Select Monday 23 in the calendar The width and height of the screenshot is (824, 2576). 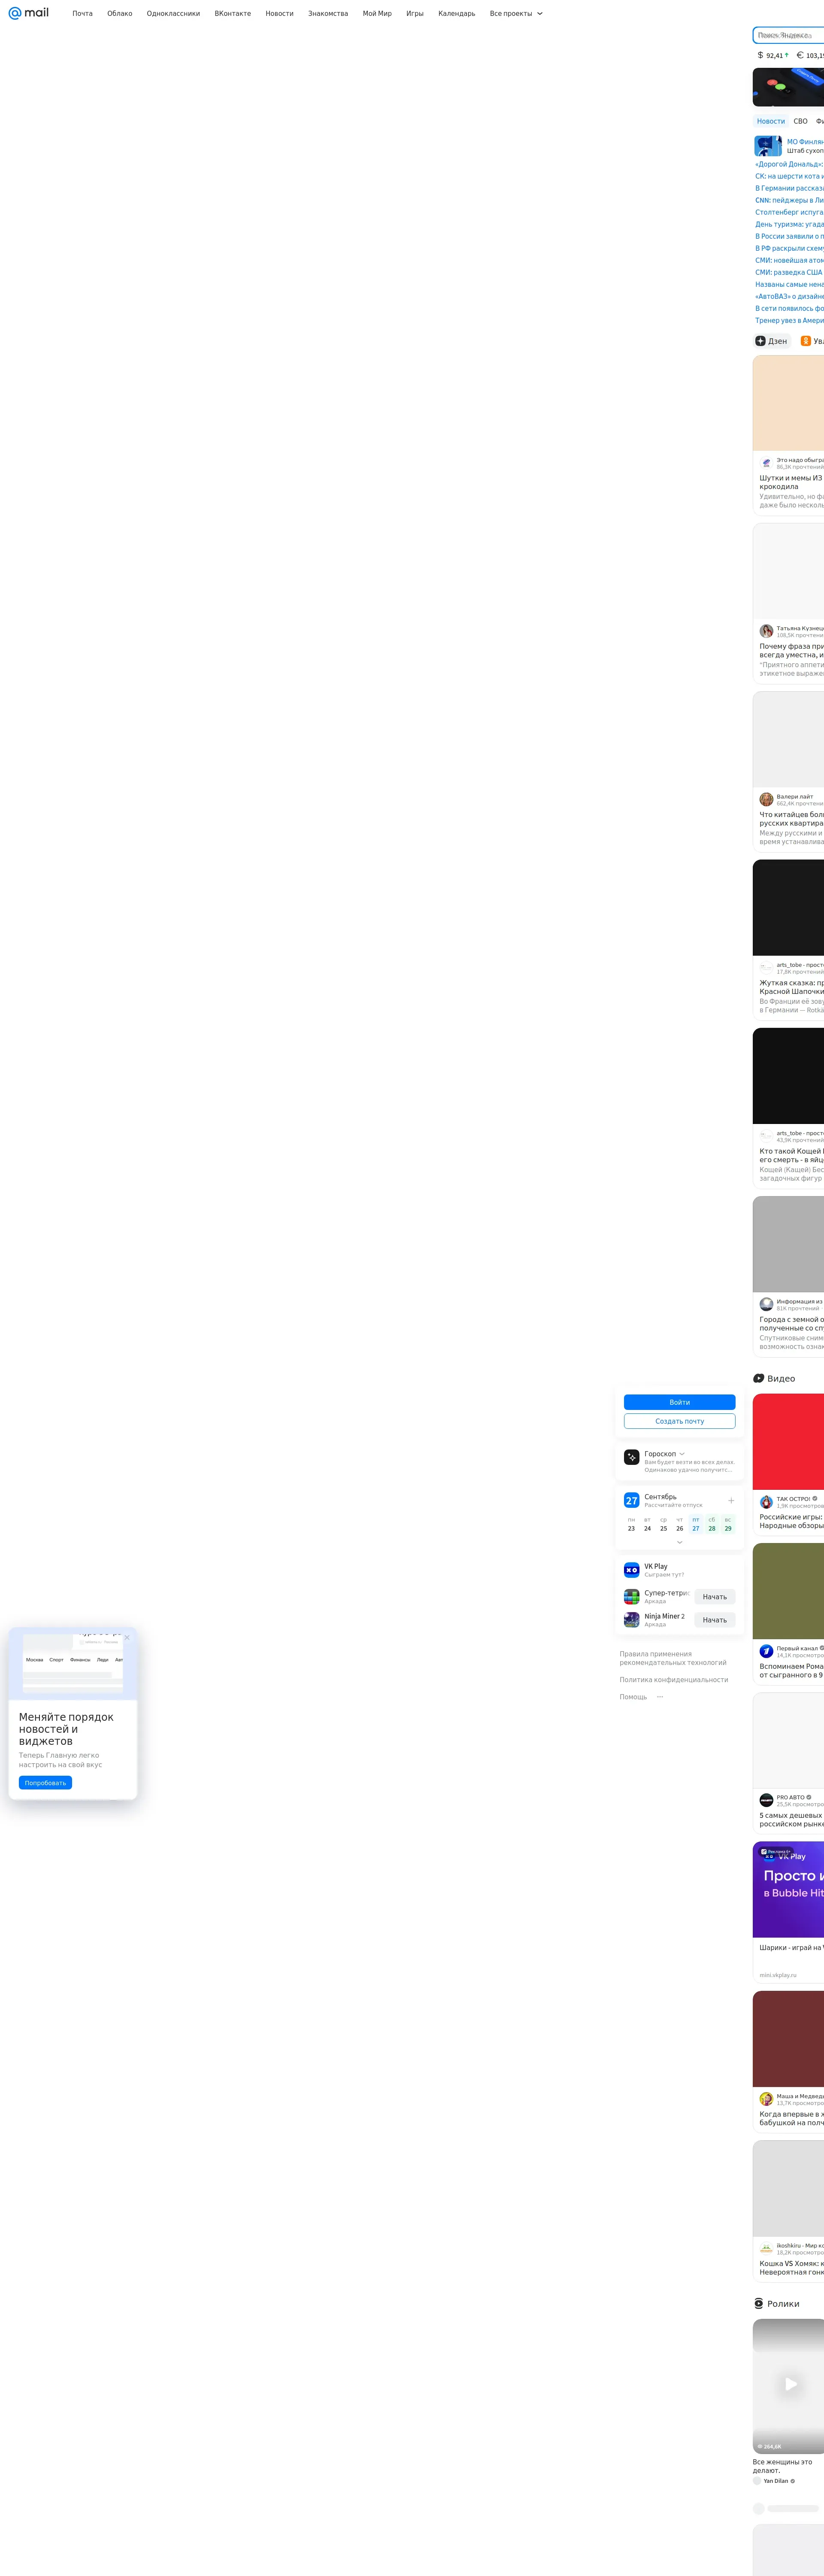pyautogui.click(x=631, y=1524)
